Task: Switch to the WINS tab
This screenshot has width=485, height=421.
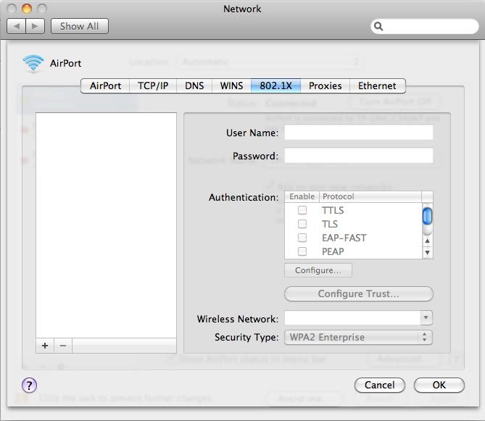Action: [x=231, y=86]
